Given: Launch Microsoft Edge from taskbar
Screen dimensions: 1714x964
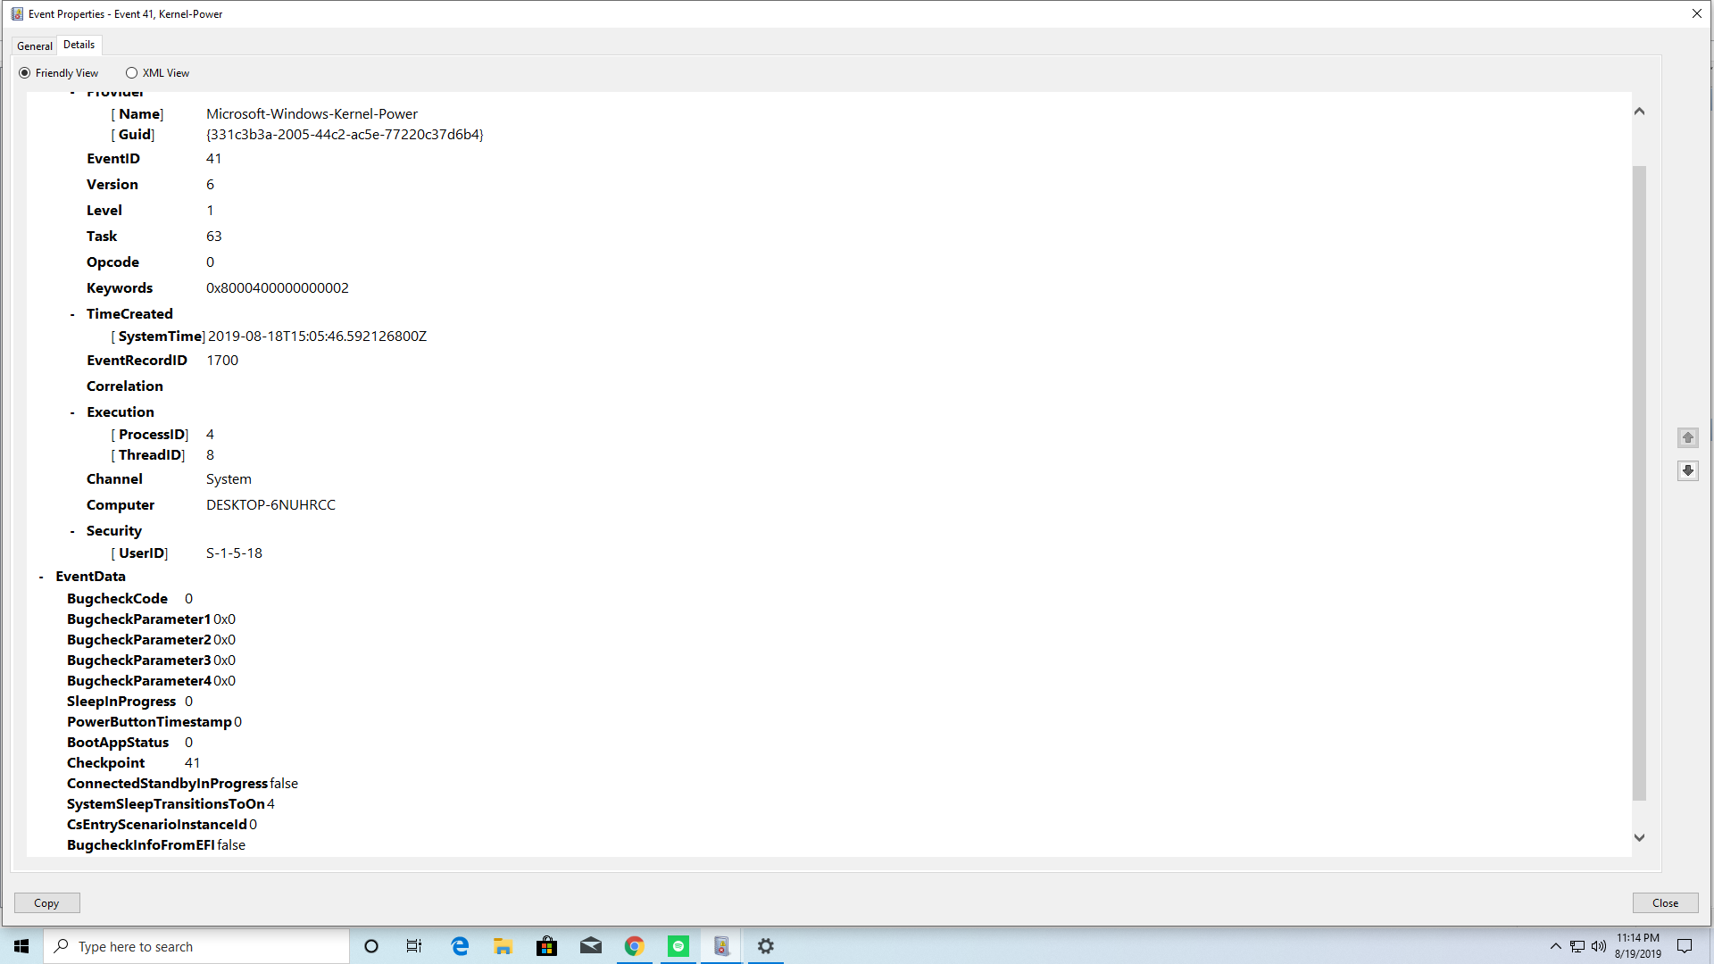Looking at the screenshot, I should click(x=460, y=946).
